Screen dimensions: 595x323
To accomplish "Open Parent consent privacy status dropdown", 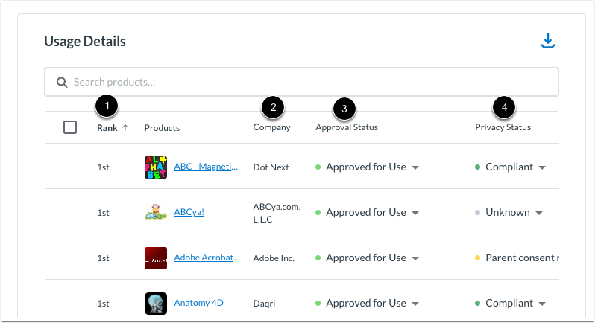I will (x=517, y=258).
